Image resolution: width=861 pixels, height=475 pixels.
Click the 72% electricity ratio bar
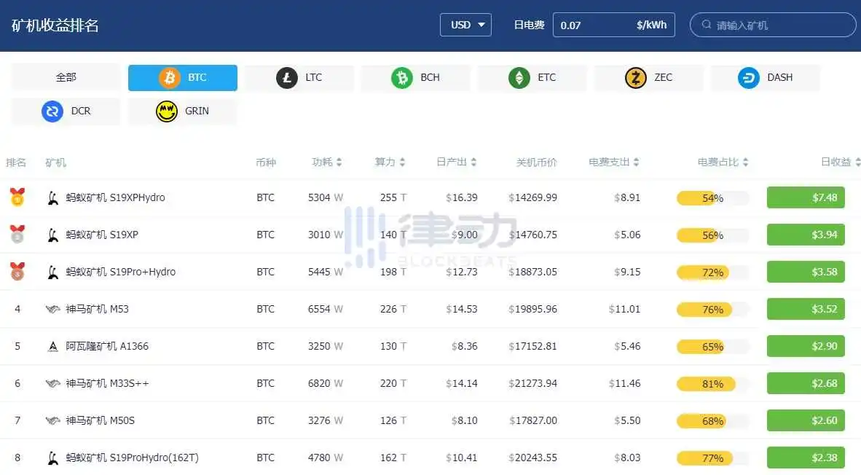pyautogui.click(x=712, y=272)
